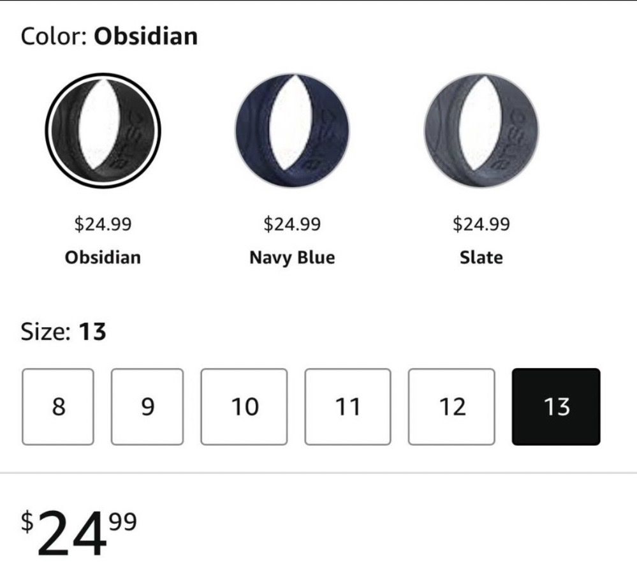Pick ring size 10

244,406
